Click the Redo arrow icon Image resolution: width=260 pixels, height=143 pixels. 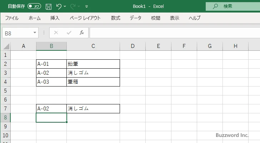tap(73, 6)
